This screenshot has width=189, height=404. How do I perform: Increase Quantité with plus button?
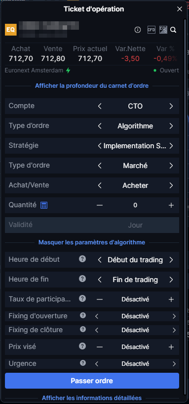pyautogui.click(x=171, y=205)
